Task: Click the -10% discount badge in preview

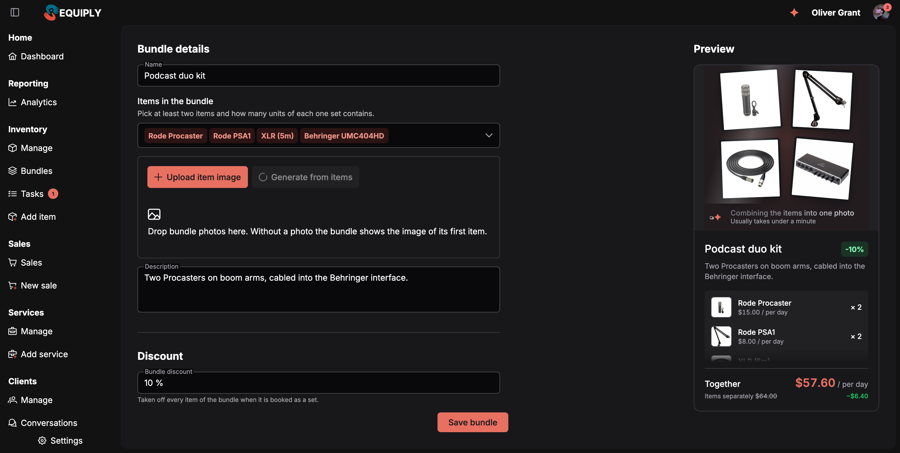Action: tap(854, 249)
